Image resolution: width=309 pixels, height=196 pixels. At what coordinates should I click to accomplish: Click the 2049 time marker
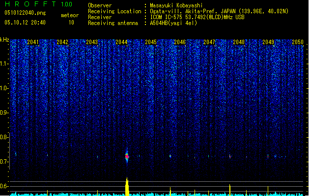pyautogui.click(x=268, y=42)
